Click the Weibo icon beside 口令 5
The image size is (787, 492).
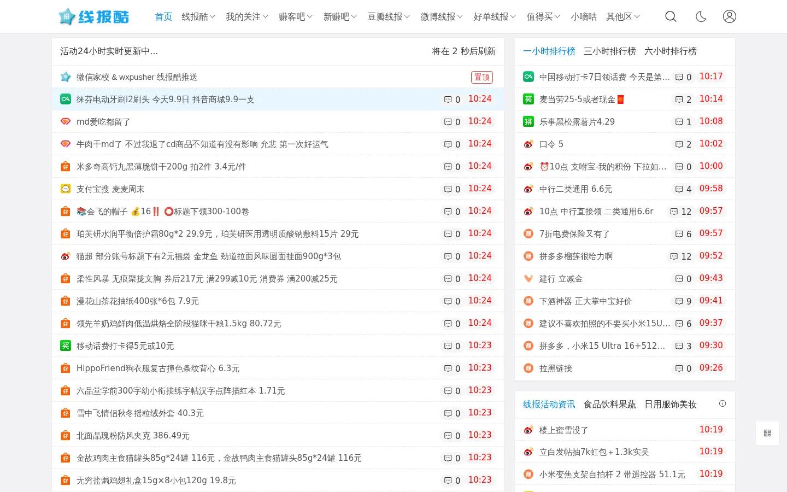[x=528, y=144]
